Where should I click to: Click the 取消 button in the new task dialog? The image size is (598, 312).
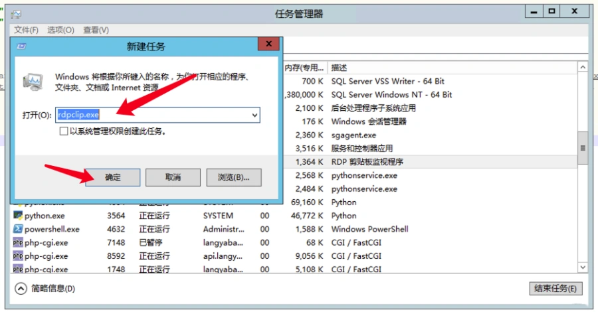coord(173,177)
